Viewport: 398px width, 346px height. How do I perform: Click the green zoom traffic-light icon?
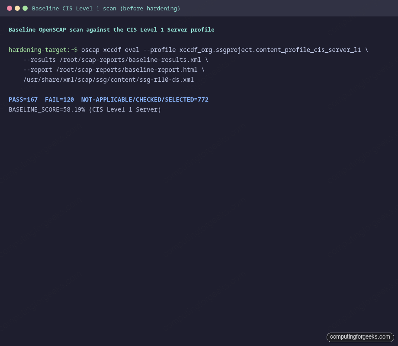(x=25, y=8)
